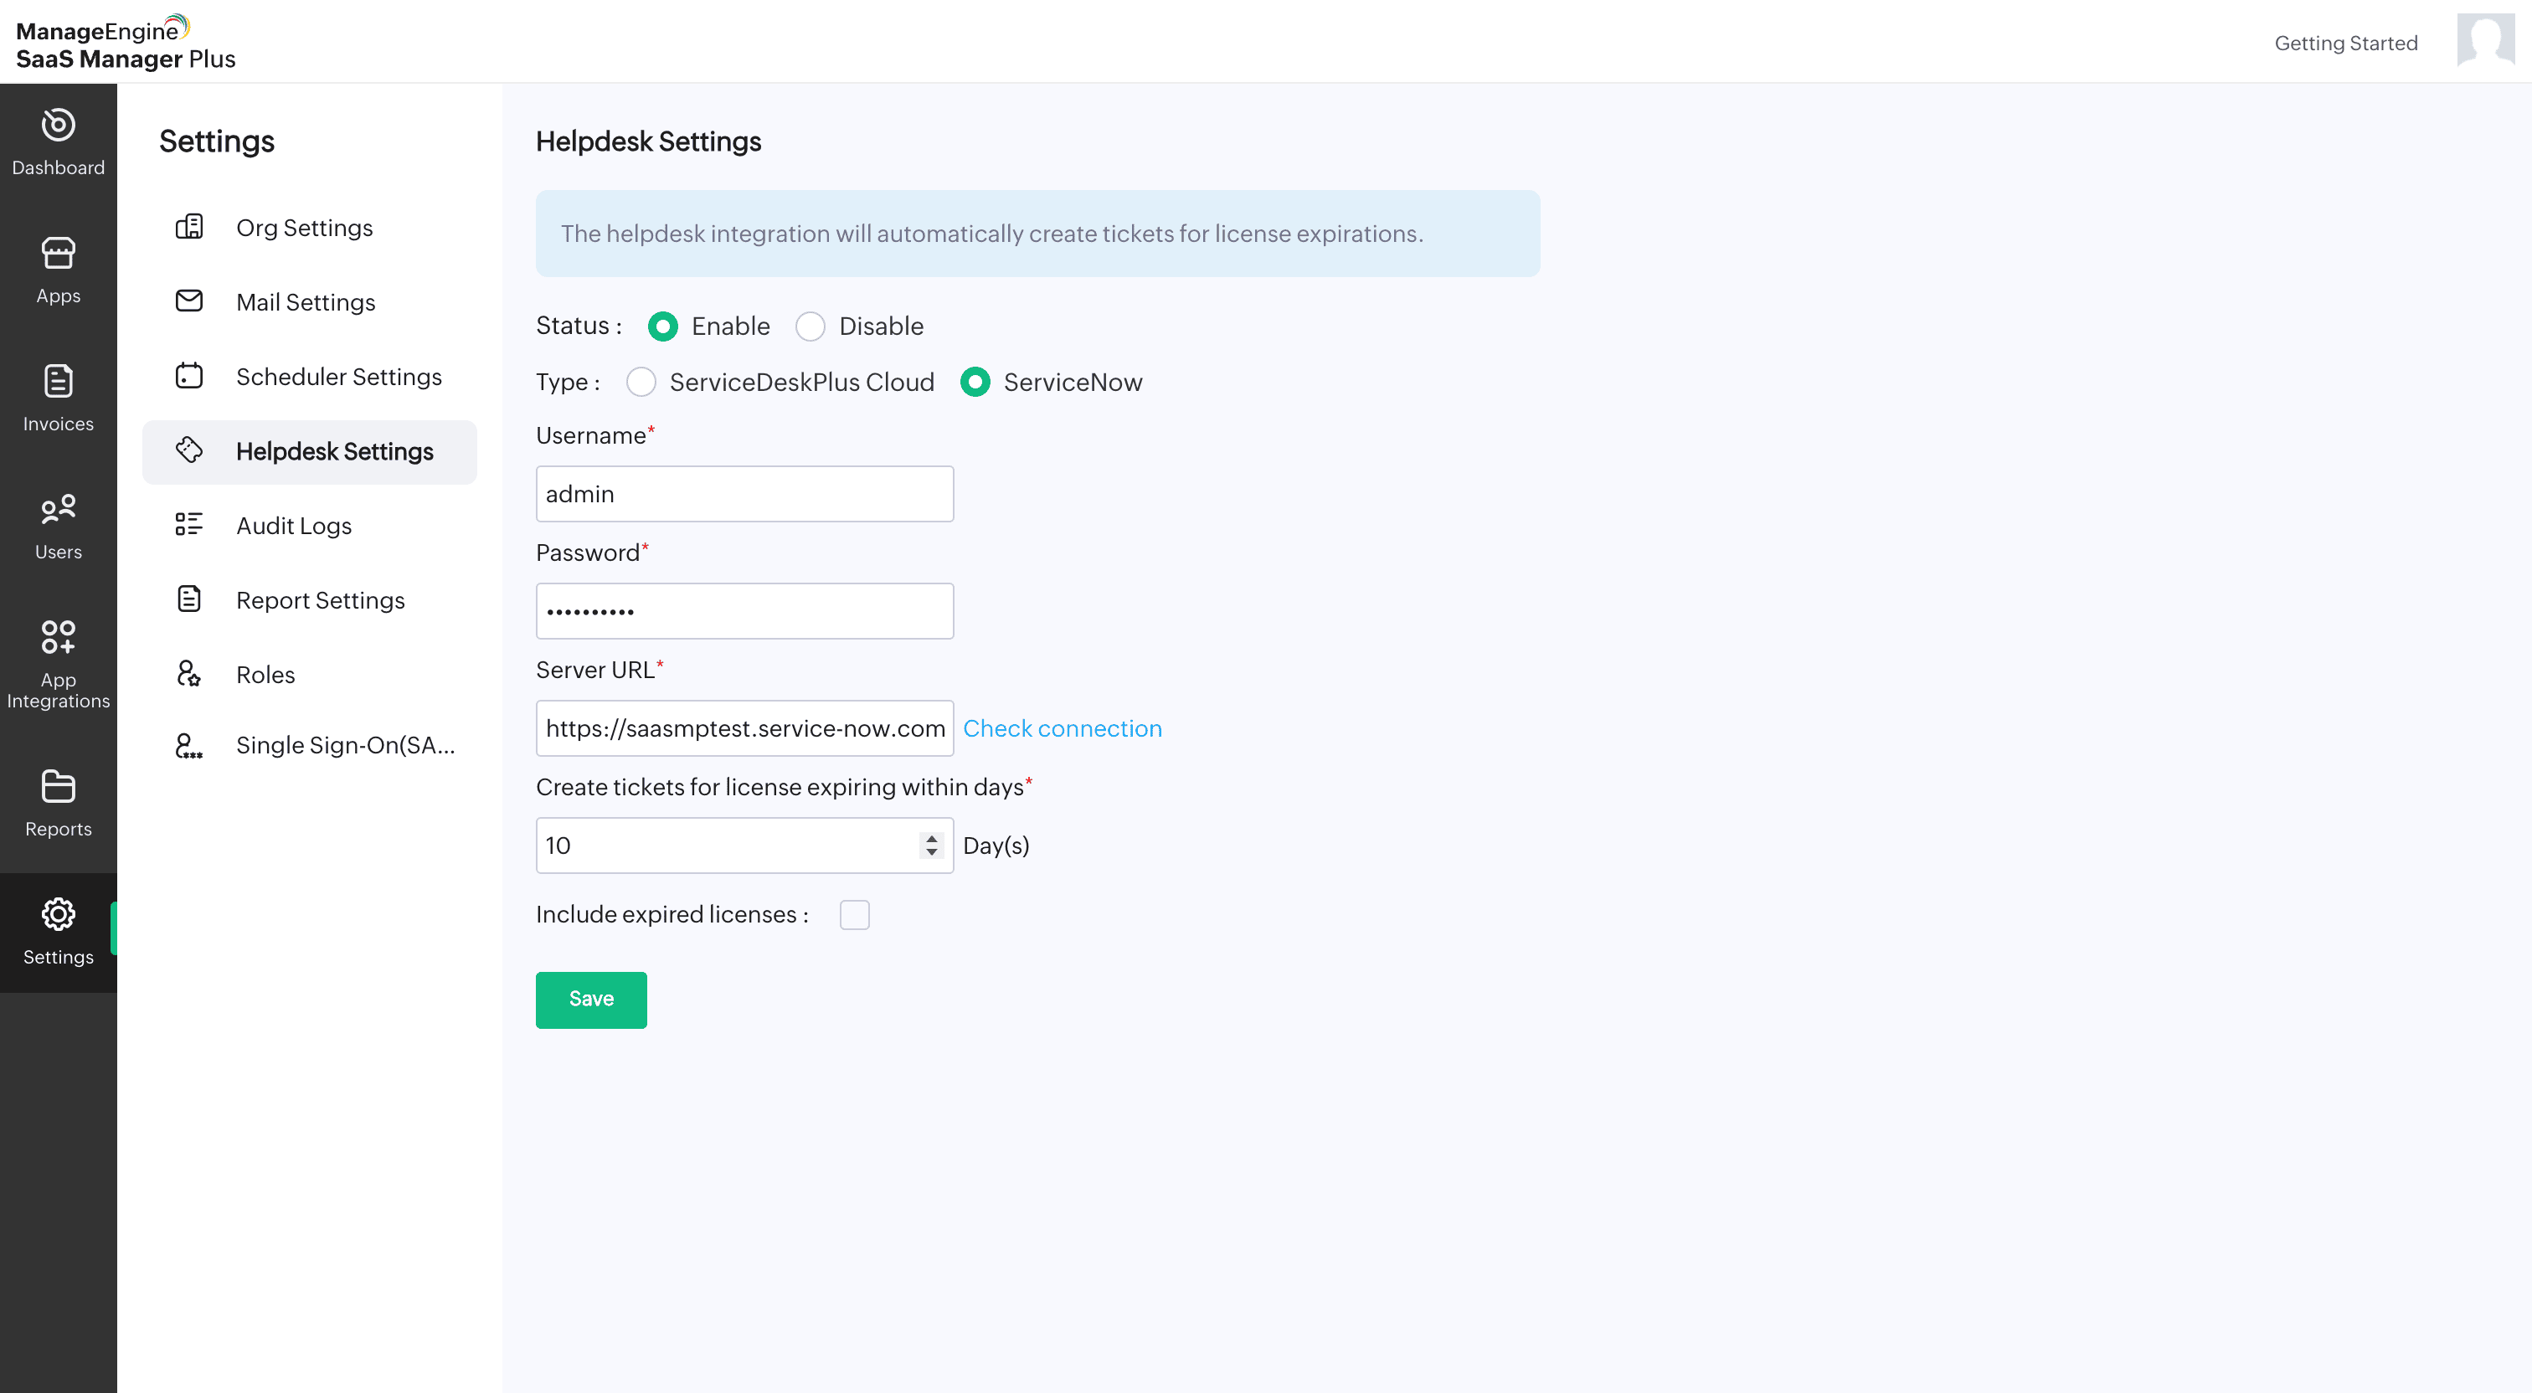The height and width of the screenshot is (1393, 2532).
Task: Go to Apps store icon
Action: [x=58, y=254]
